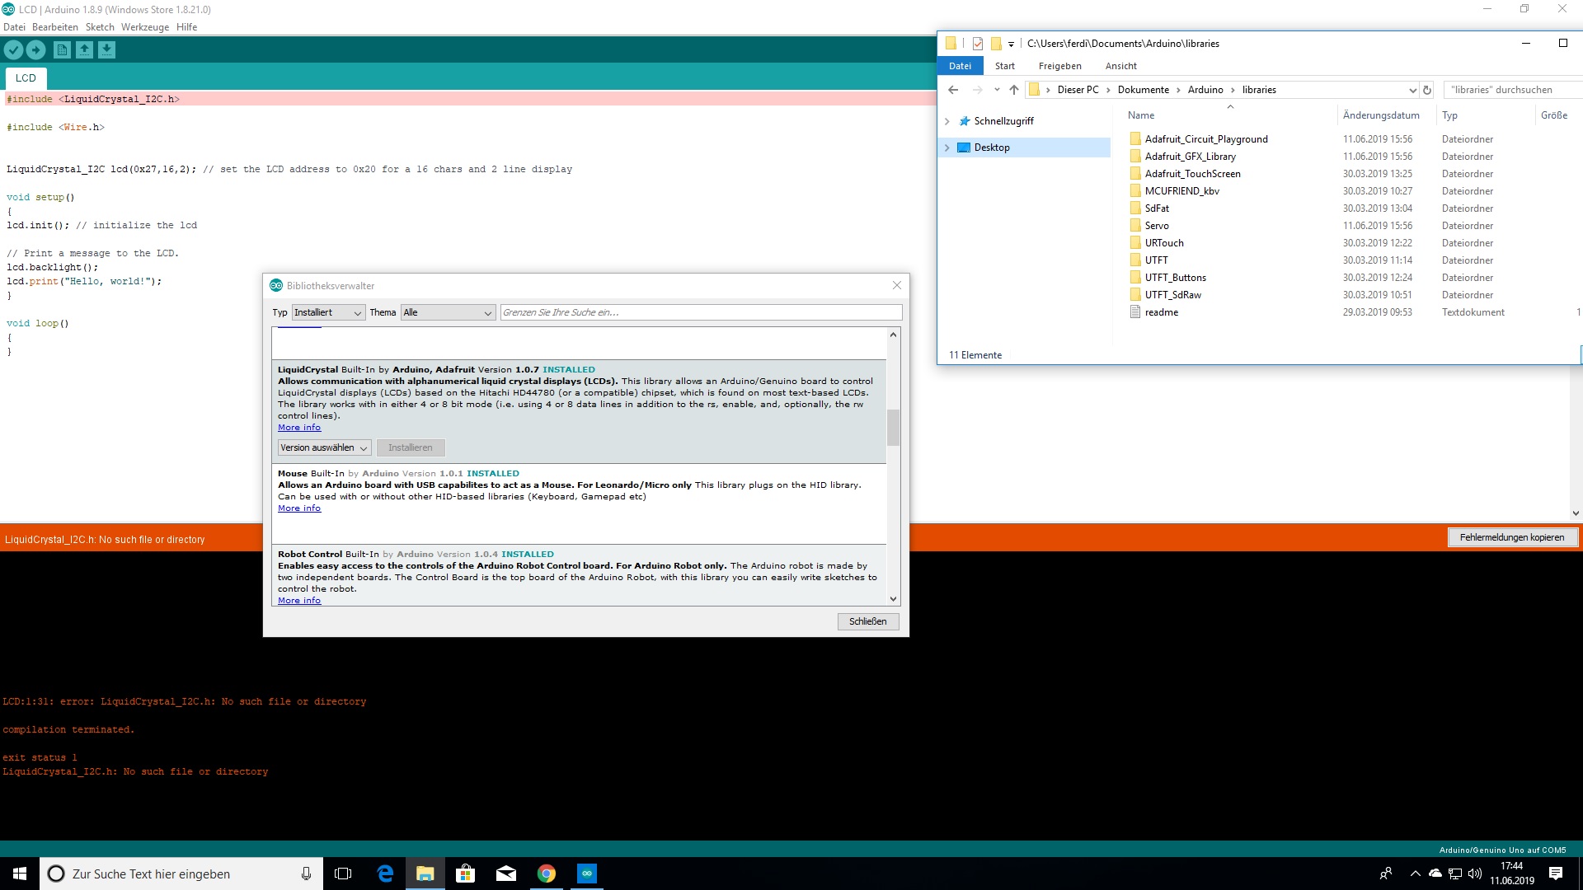Open the Sketch menu

[x=100, y=27]
